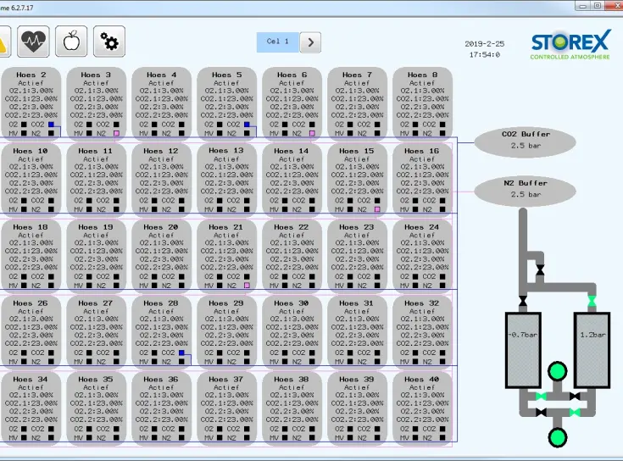
Task: Click the upper green pump circle
Action: (557, 372)
